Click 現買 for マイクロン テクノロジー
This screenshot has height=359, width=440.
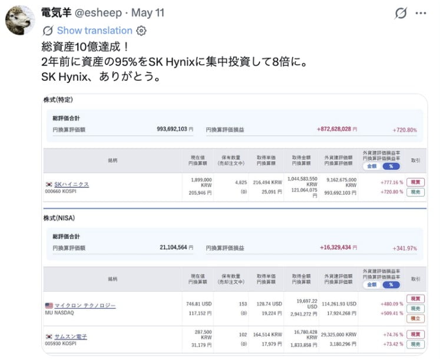coord(415,299)
